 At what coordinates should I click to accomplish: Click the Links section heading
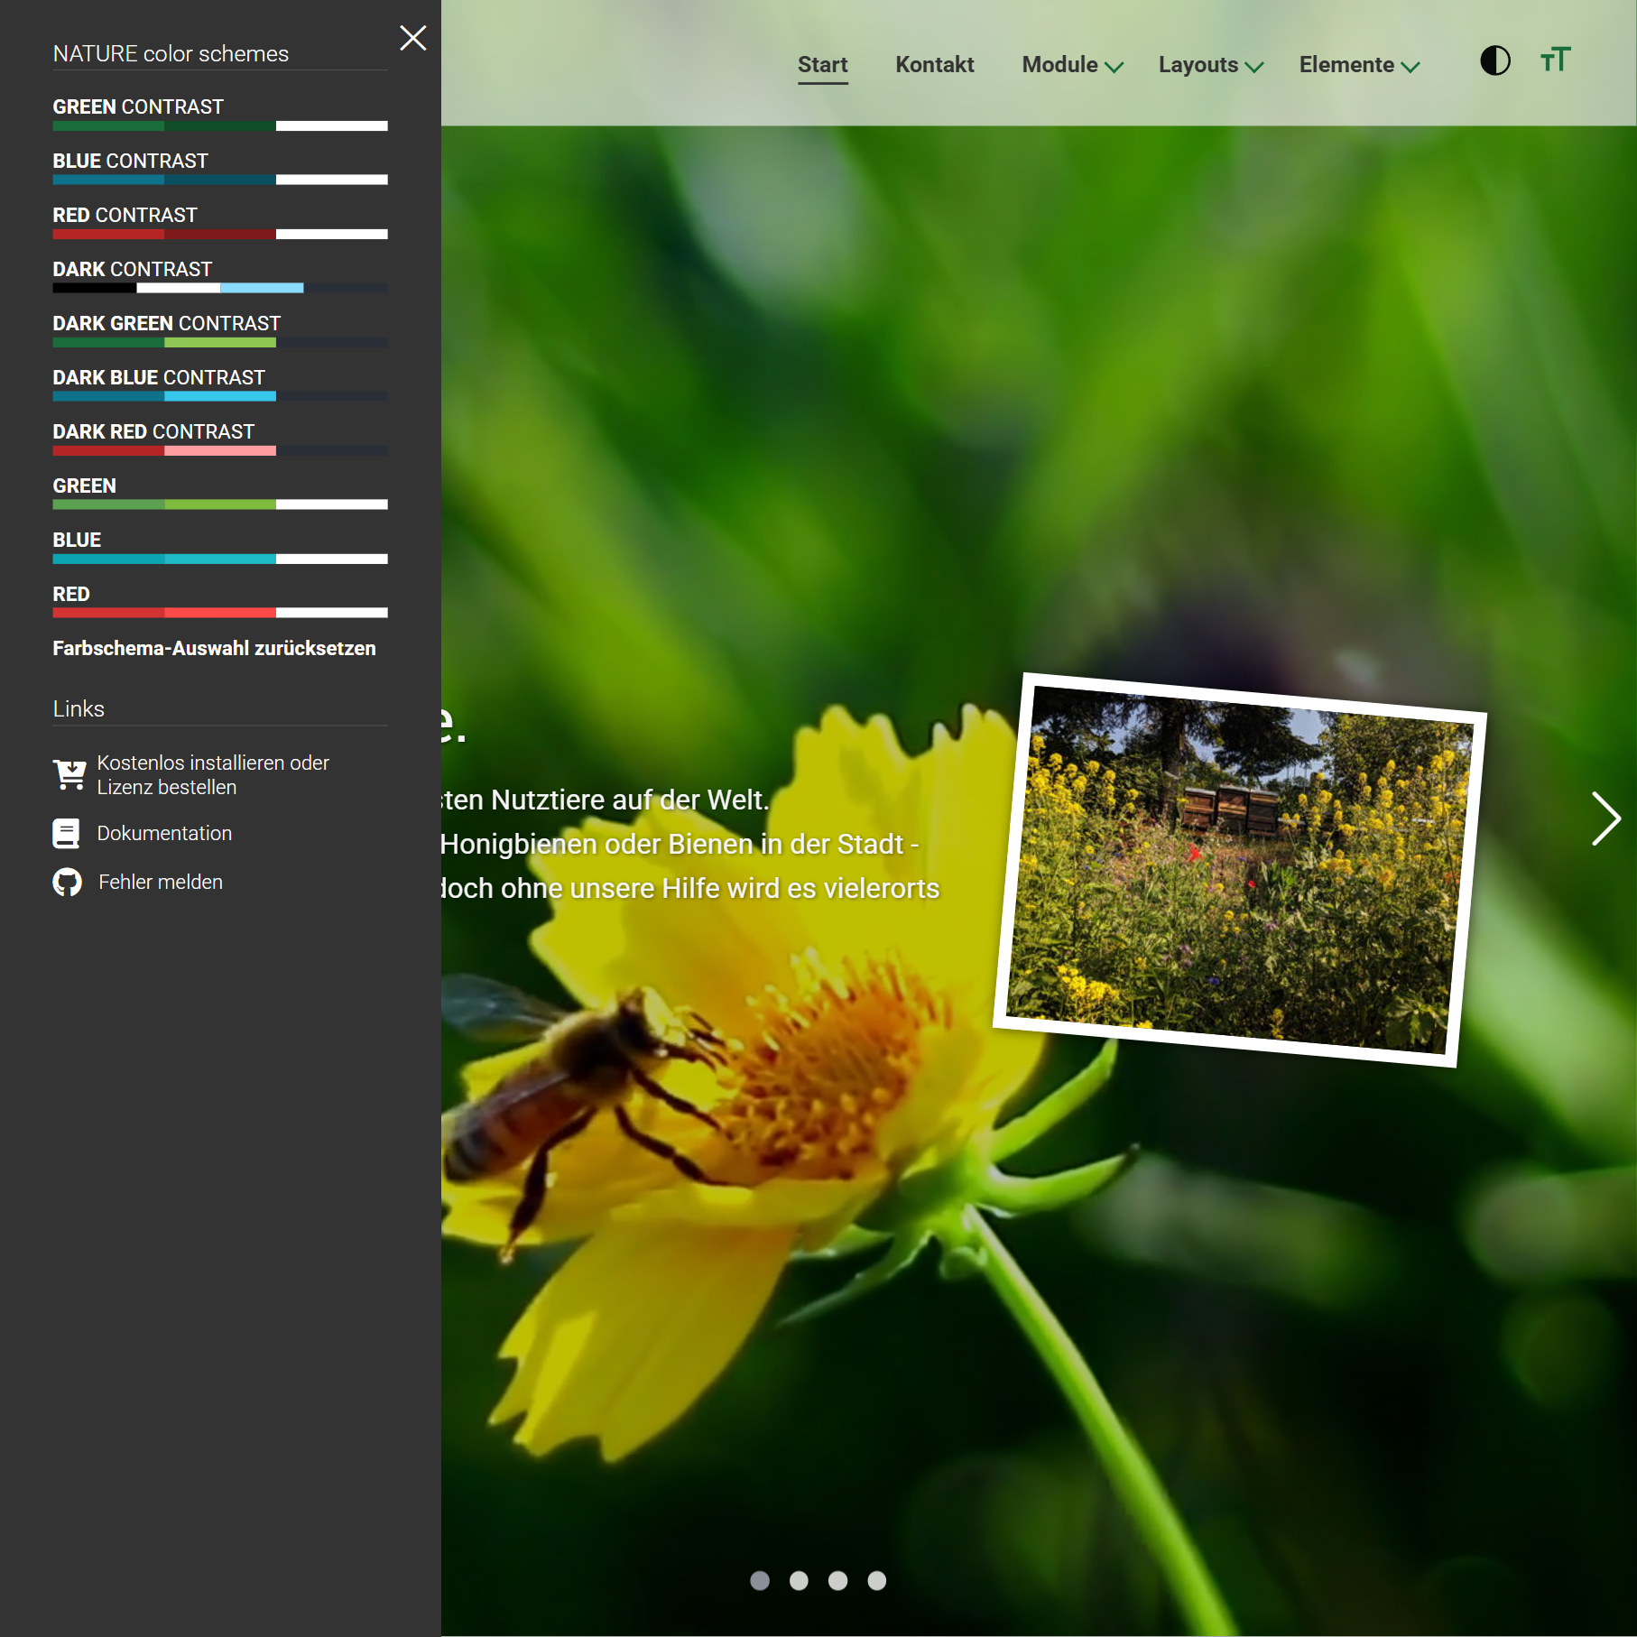[79, 708]
